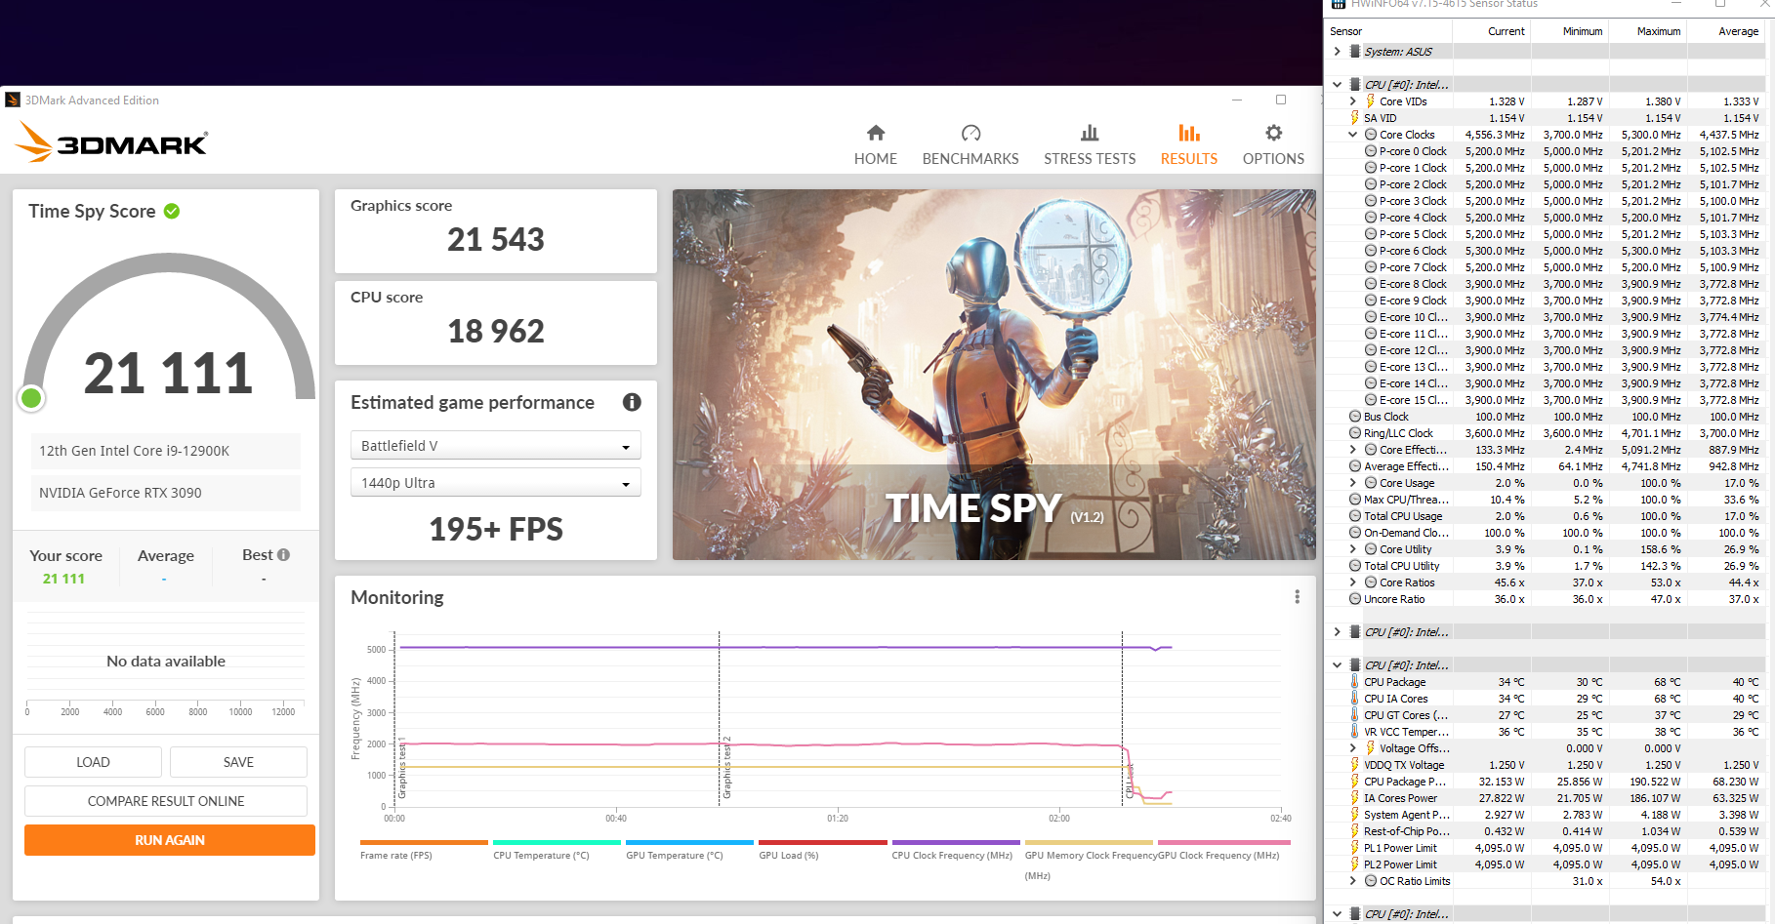Viewport: 1775px width, 924px height.
Task: Toggle the CPU Temperature legend color
Action: pos(557,842)
